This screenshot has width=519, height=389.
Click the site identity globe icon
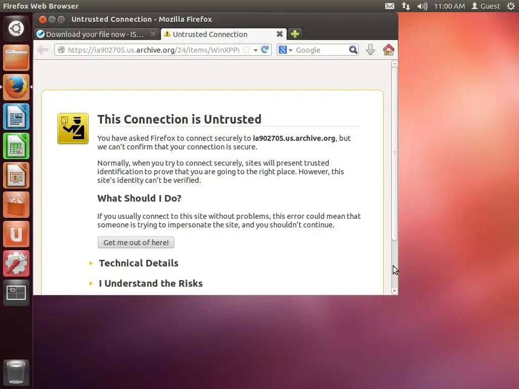(x=61, y=50)
